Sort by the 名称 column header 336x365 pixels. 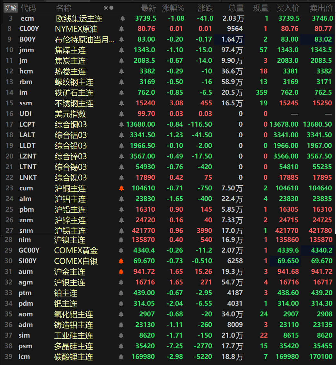click(x=63, y=8)
